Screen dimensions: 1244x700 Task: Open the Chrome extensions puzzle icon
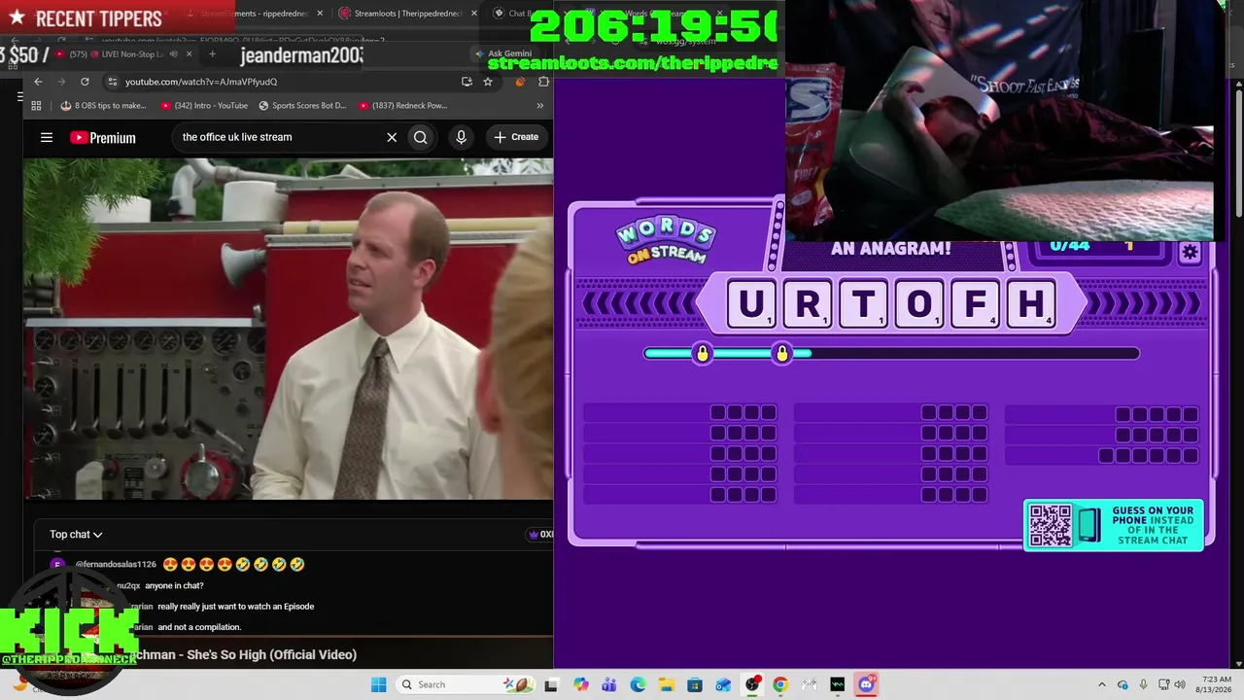point(543,82)
